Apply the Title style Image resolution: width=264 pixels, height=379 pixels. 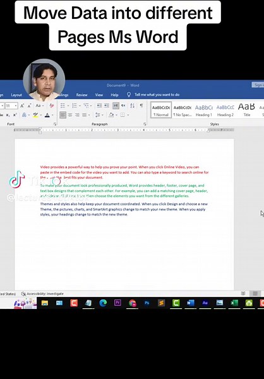[x=246, y=110]
